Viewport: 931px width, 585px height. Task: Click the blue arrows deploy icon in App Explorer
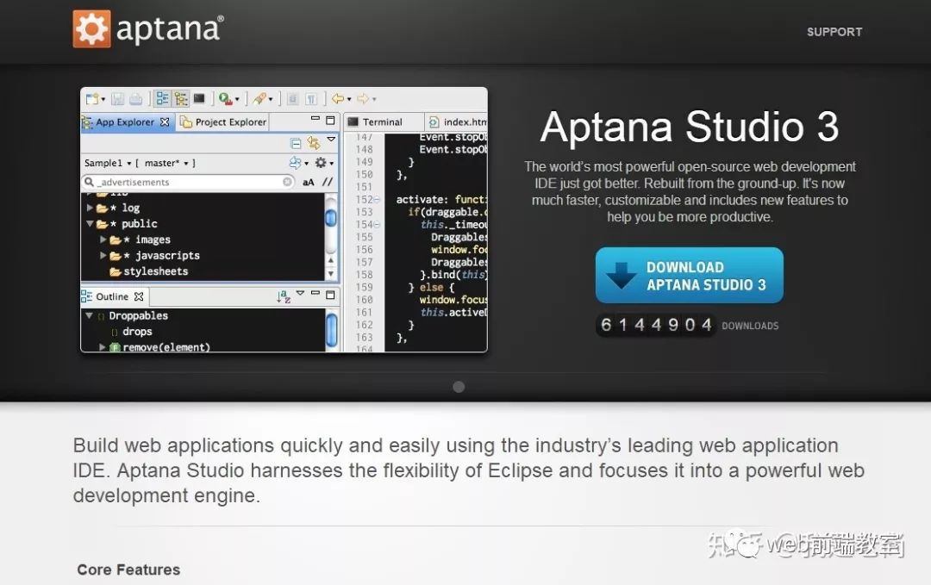point(295,162)
